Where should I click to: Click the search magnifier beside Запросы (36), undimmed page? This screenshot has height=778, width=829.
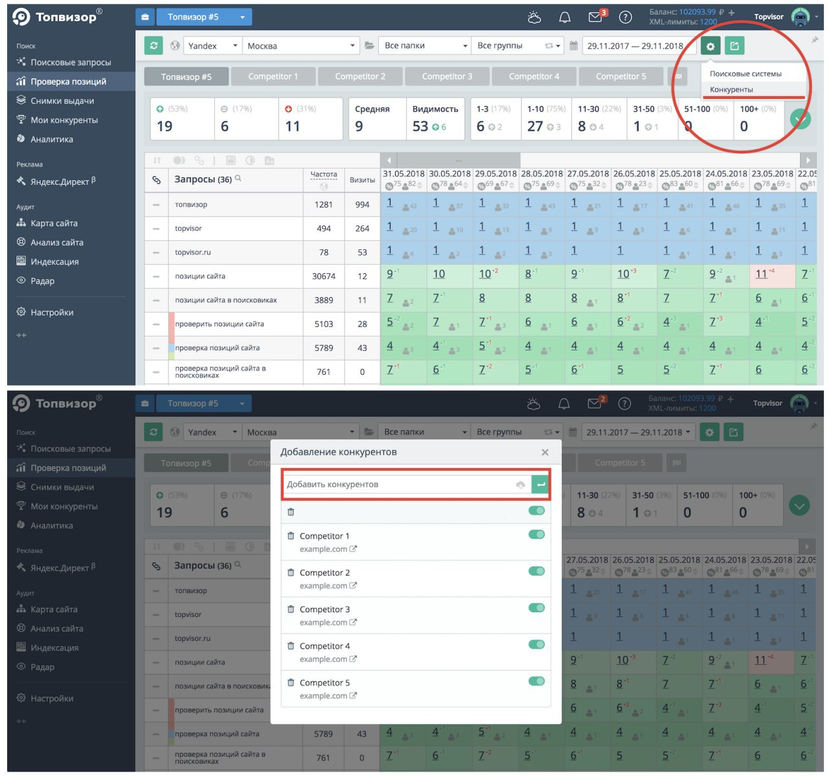[x=238, y=179]
